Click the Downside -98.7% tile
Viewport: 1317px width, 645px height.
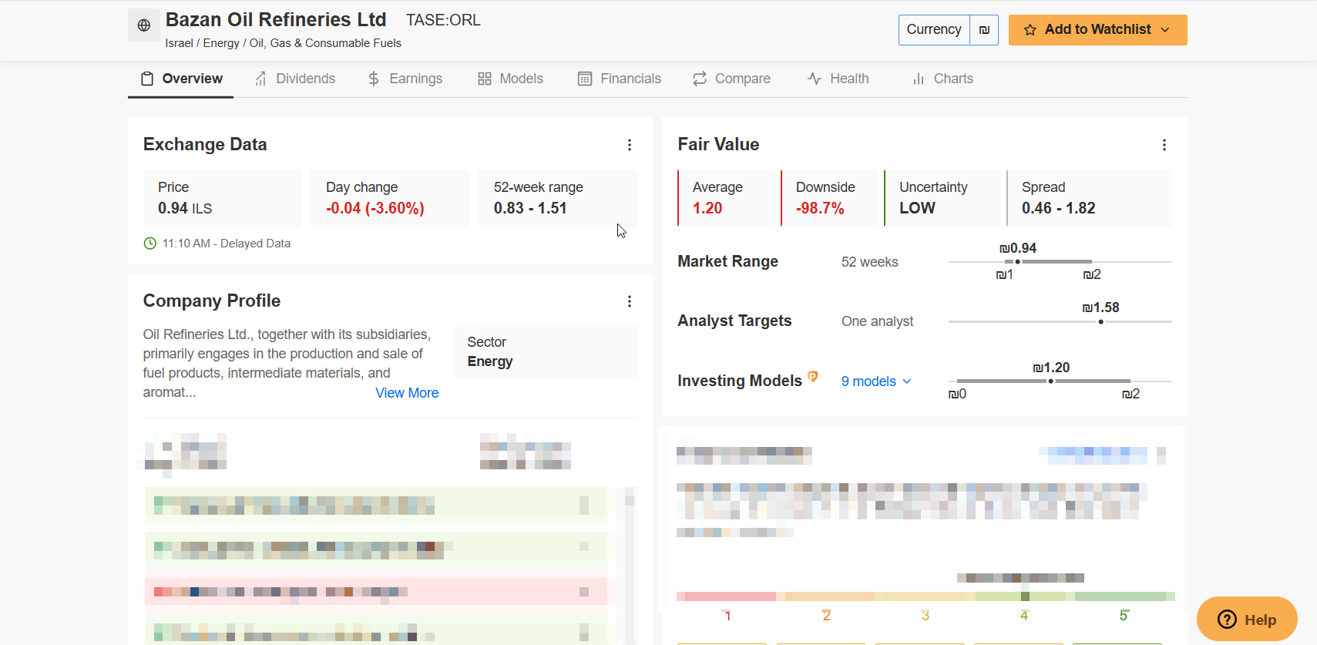[x=830, y=198]
